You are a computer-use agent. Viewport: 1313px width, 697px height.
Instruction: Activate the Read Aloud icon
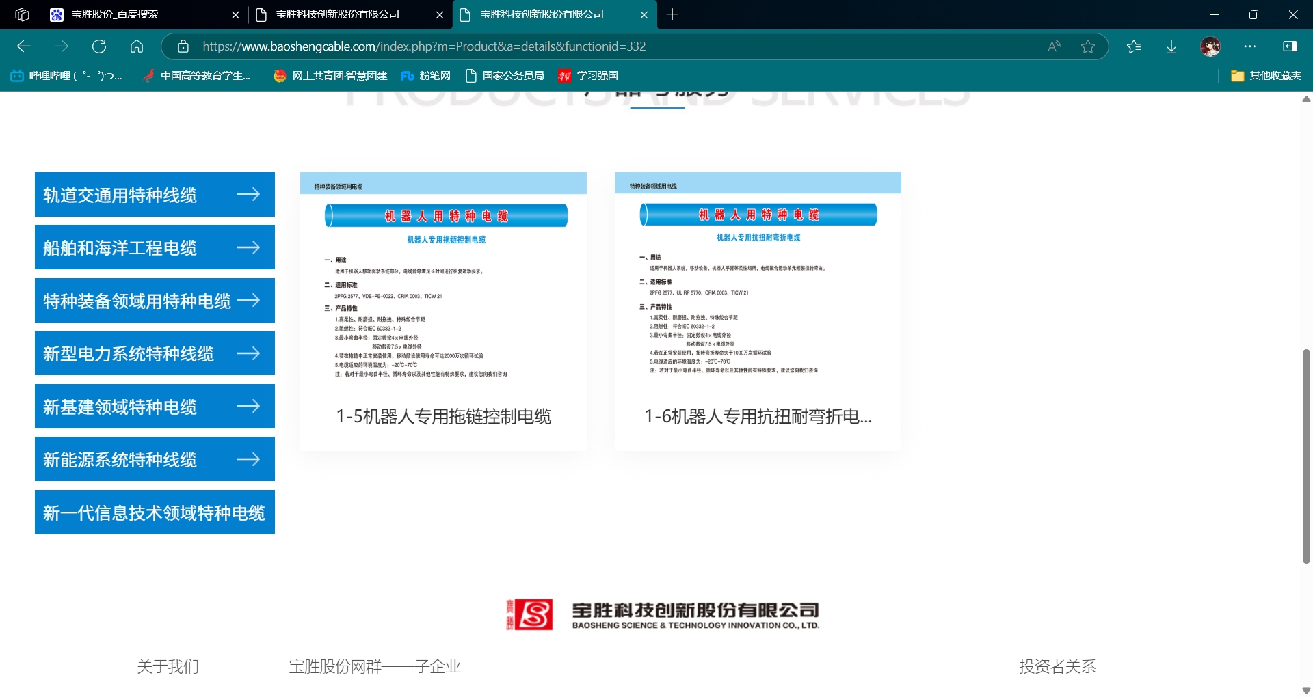tap(1054, 46)
